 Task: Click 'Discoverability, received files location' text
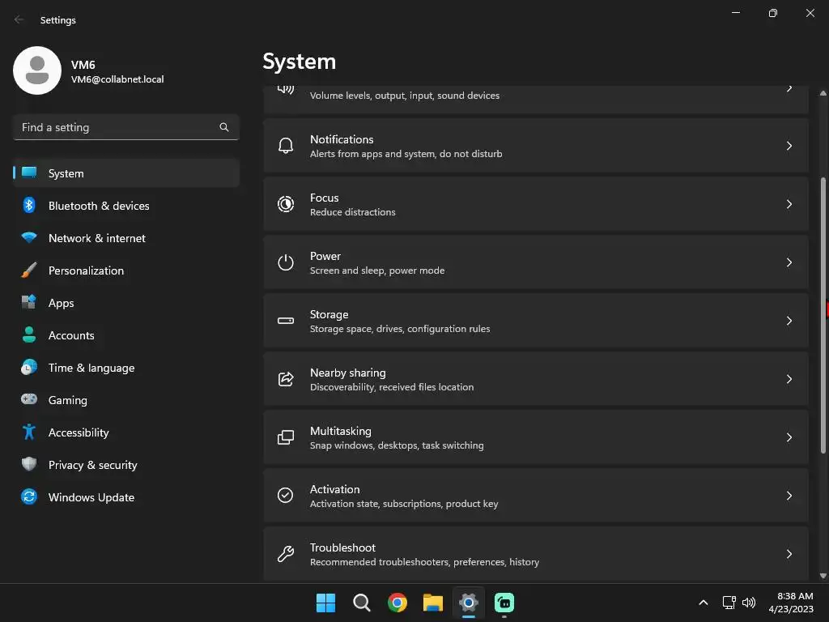tap(392, 387)
